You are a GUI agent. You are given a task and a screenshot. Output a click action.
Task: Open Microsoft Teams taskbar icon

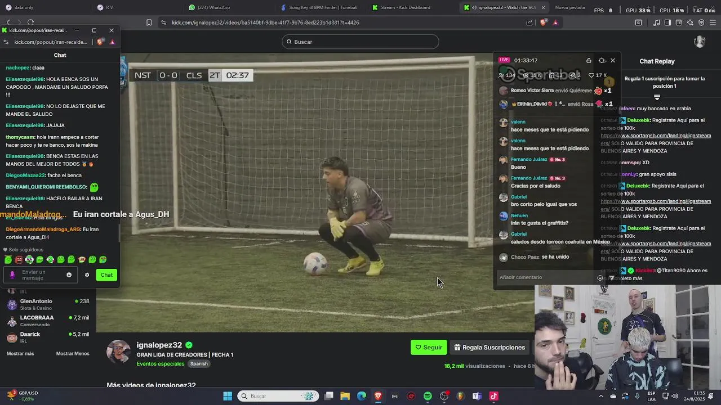pos(477,396)
